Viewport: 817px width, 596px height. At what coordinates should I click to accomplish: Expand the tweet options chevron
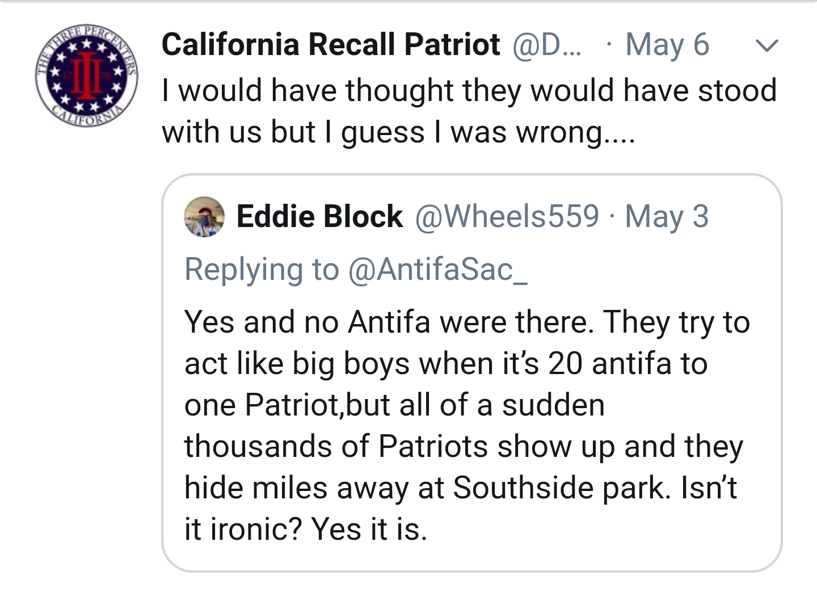coord(767,45)
